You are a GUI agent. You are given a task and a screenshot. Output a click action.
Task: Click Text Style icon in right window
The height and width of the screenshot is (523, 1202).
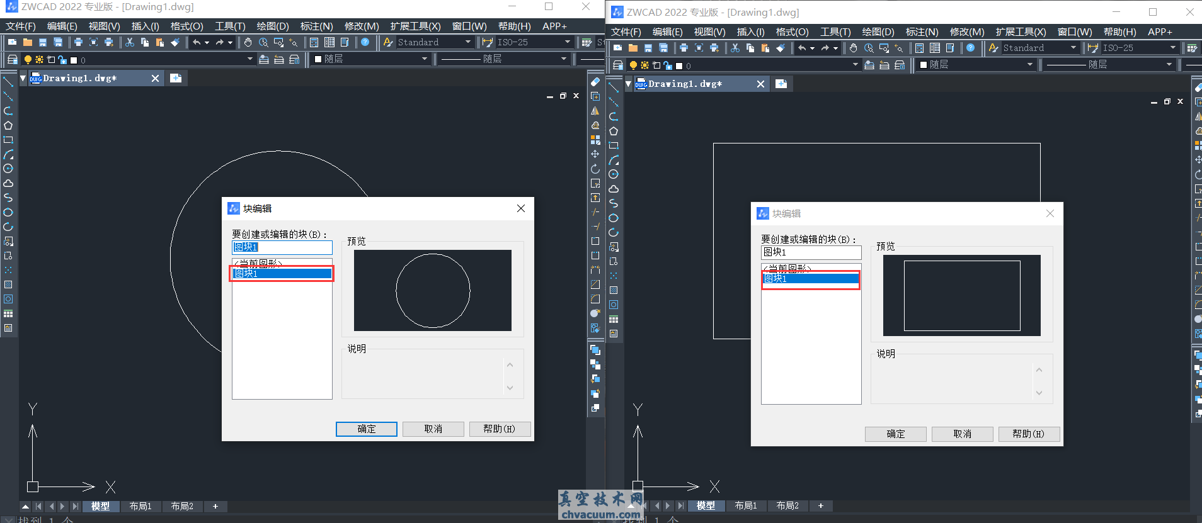click(993, 48)
